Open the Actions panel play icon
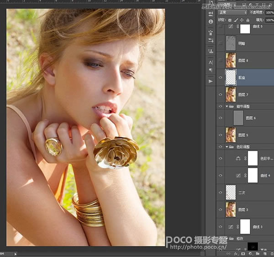 [x=211, y=81]
